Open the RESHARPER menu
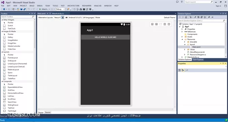The height and width of the screenshot is (122, 228). coord(87,6)
